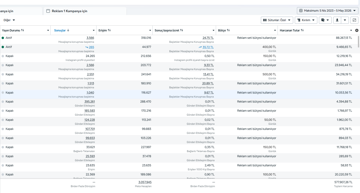Open the Sonuçlar column header menu arrow
The image size is (360, 193).
[x=94, y=30]
